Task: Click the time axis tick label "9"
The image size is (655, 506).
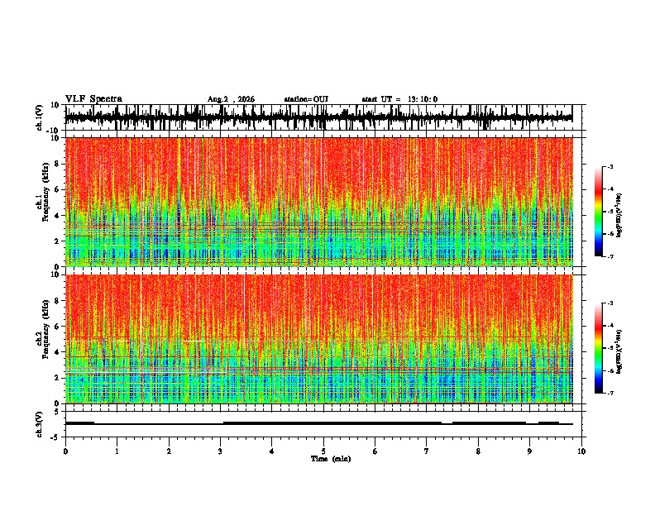Action: click(x=529, y=451)
